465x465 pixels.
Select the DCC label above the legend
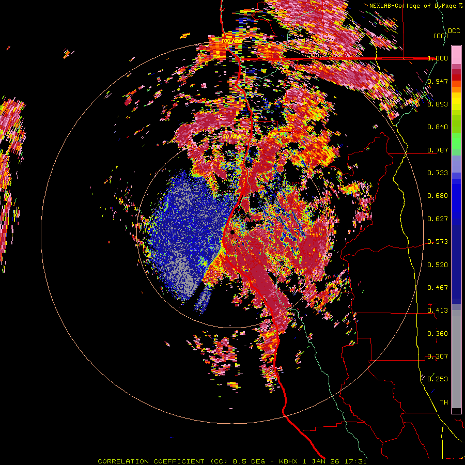[454, 30]
